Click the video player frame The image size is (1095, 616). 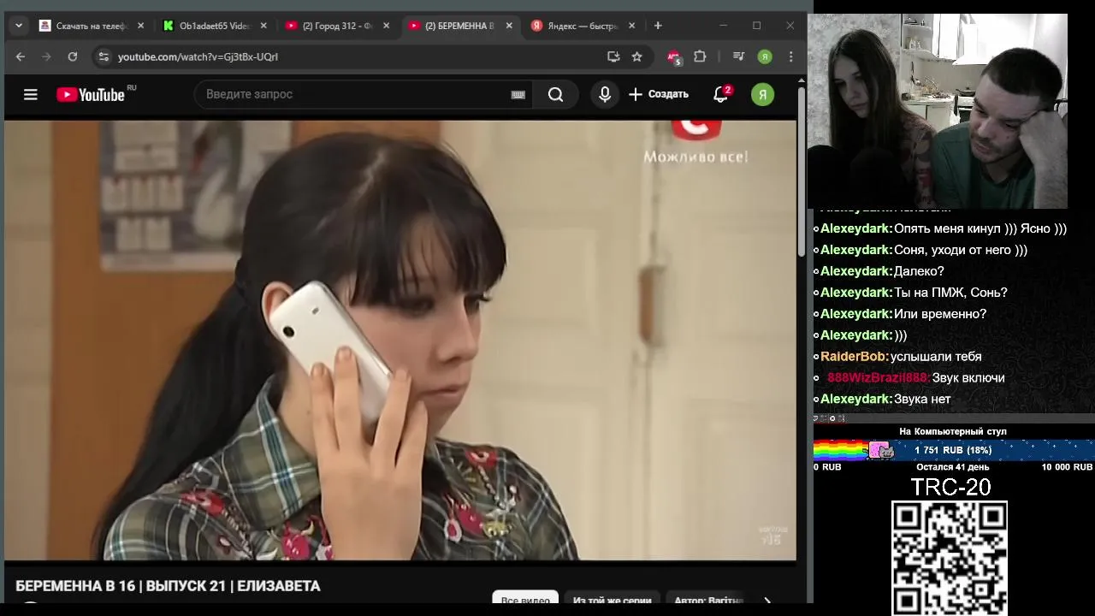click(x=400, y=340)
